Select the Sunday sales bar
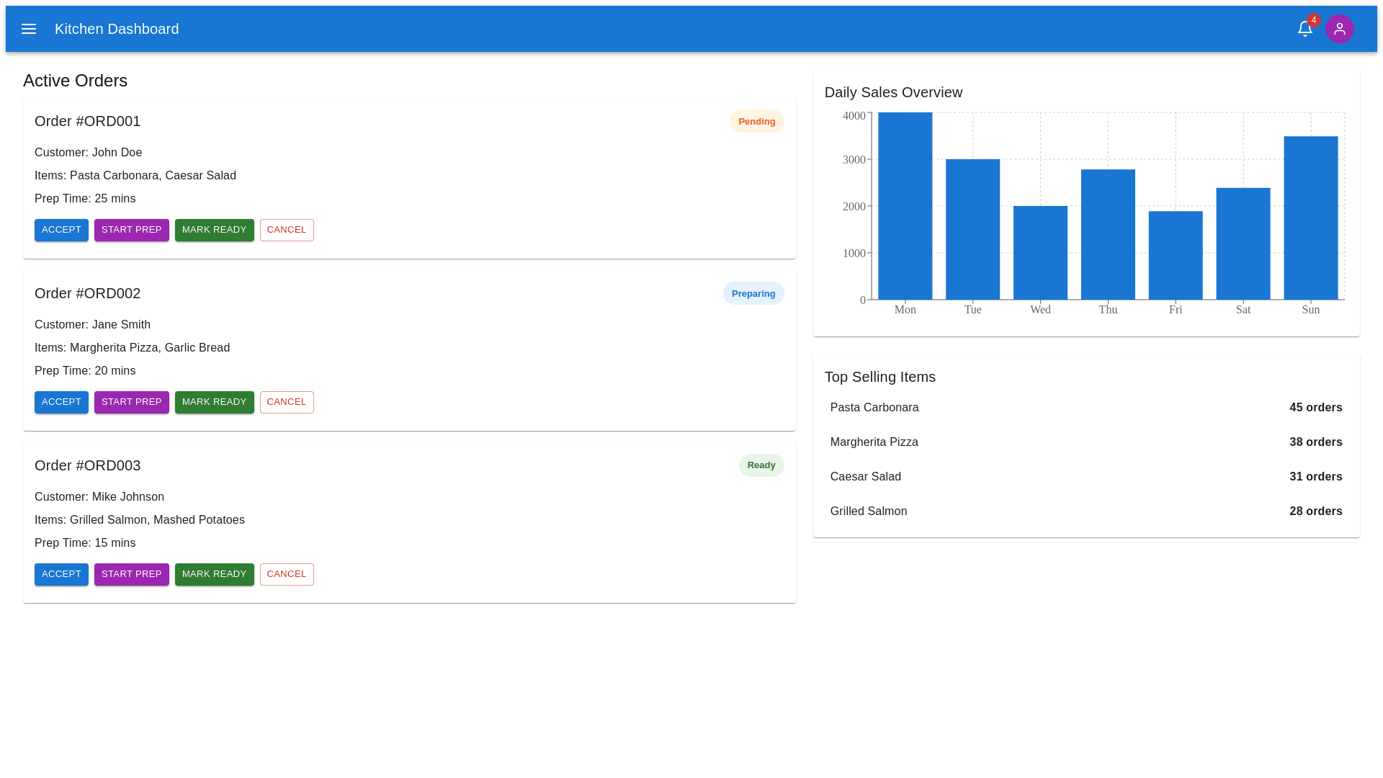This screenshot has width=1383, height=778. [1310, 218]
